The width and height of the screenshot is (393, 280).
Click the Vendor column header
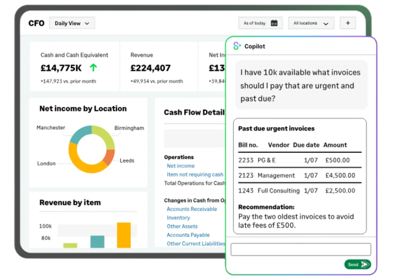coord(279,145)
